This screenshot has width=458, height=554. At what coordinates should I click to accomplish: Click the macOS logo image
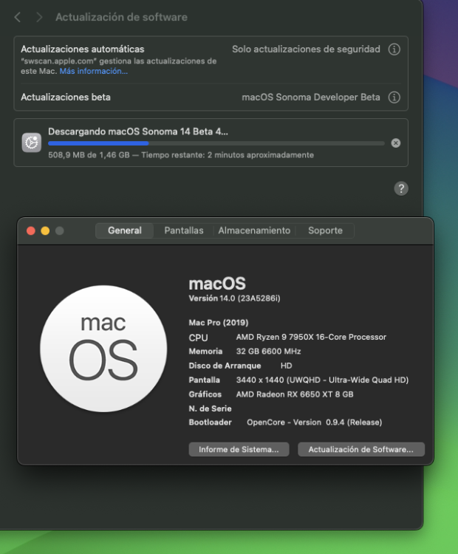(x=103, y=349)
